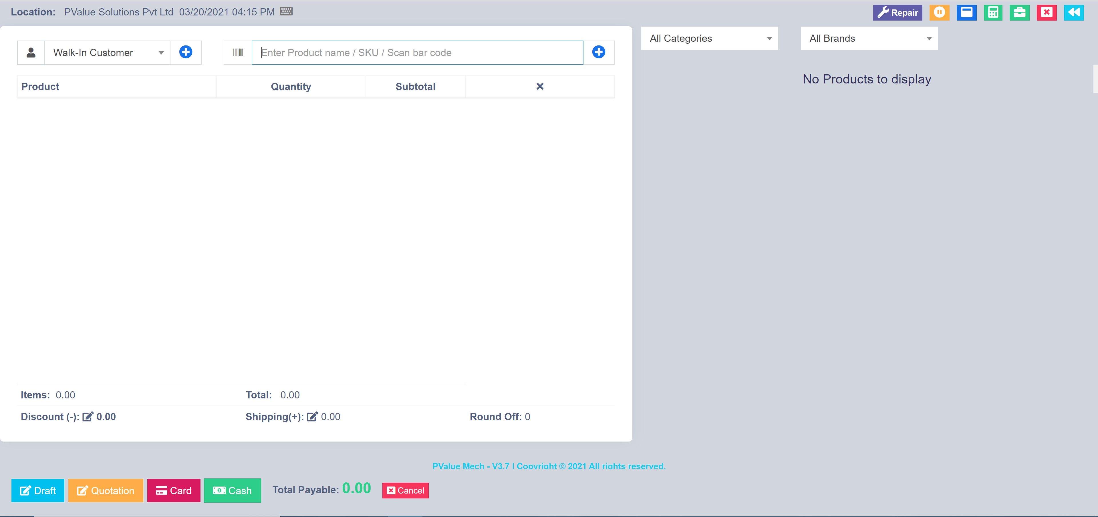Image resolution: width=1098 pixels, height=517 pixels.
Task: Click the Repair button
Action: pos(897,12)
